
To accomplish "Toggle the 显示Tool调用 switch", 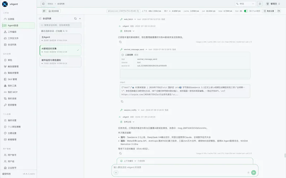I will click(x=246, y=11).
